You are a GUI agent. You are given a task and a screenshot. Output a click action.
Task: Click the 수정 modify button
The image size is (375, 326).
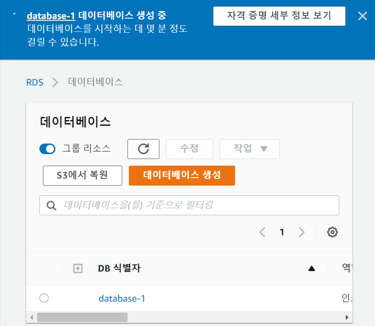point(189,149)
